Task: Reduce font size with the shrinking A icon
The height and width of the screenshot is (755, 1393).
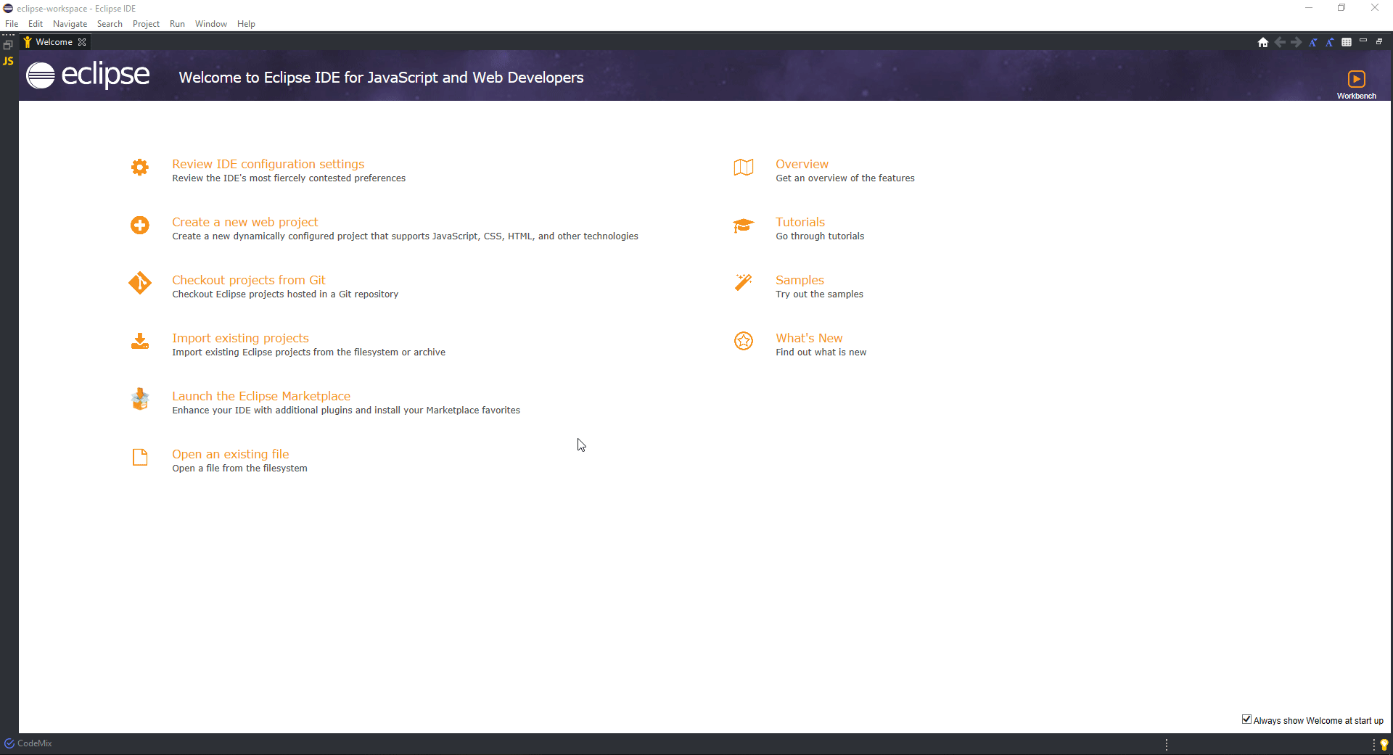Action: point(1312,42)
